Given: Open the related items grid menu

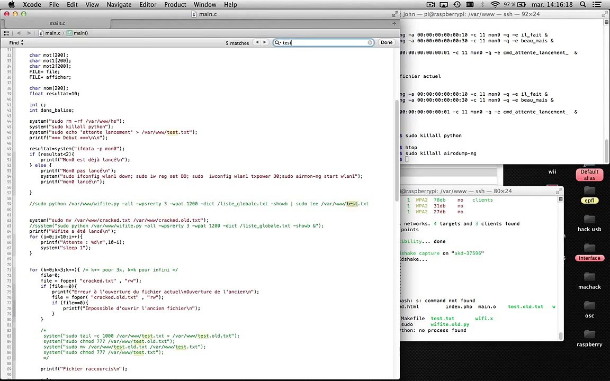Looking at the screenshot, I should (x=6, y=33).
